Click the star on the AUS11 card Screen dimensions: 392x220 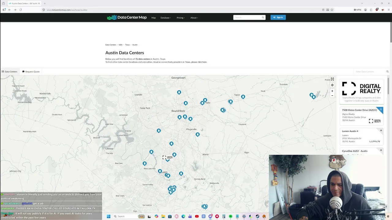[x=381, y=109]
